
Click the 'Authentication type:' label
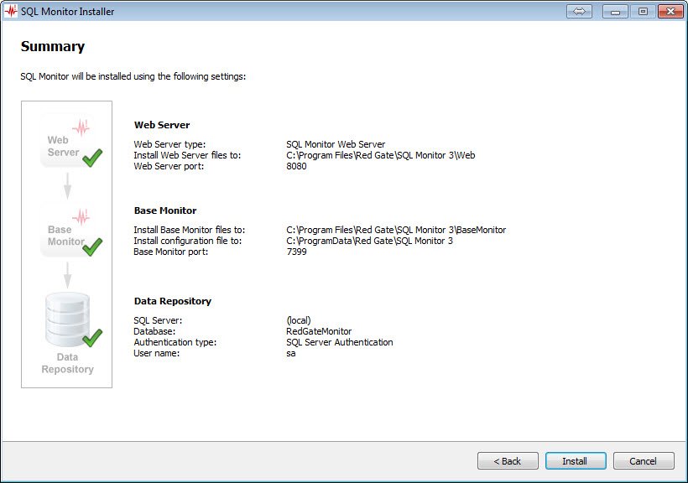tap(175, 342)
